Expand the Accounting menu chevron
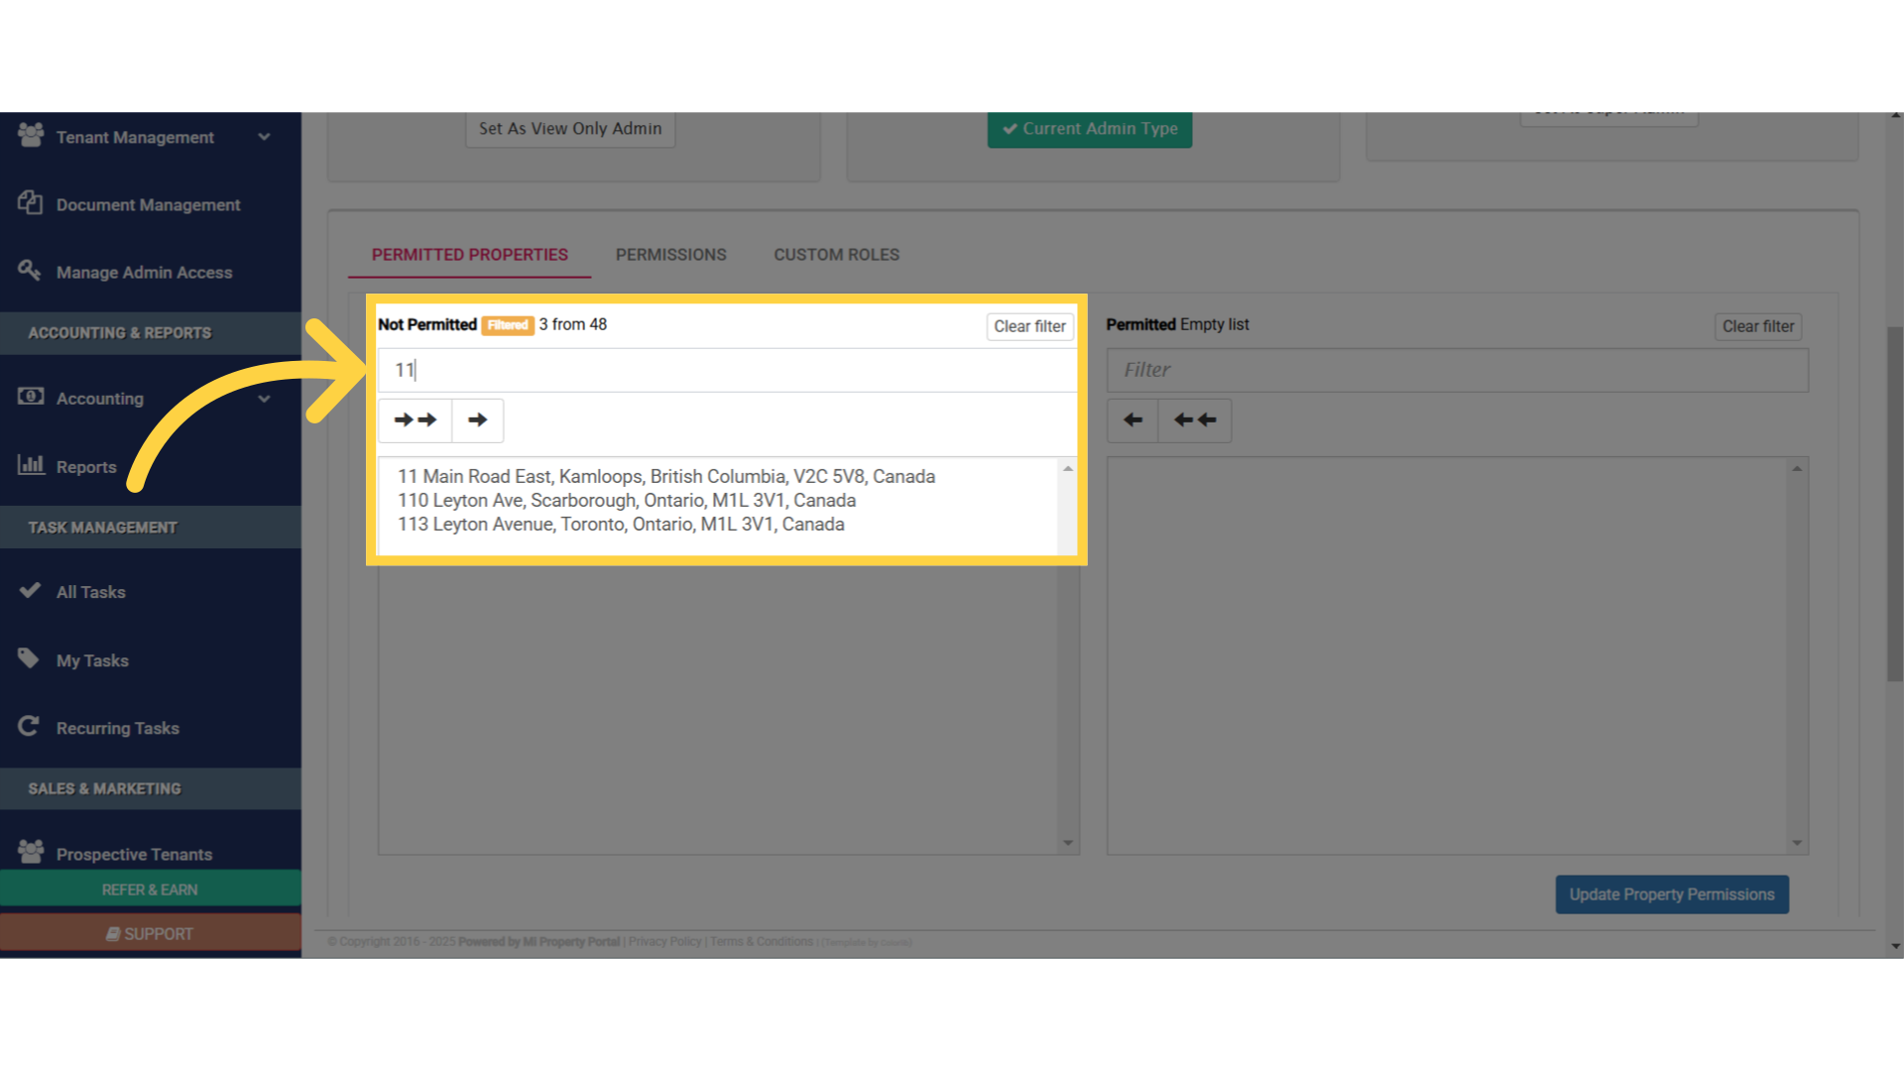Screen dimensions: 1904x1071 pyautogui.click(x=264, y=399)
